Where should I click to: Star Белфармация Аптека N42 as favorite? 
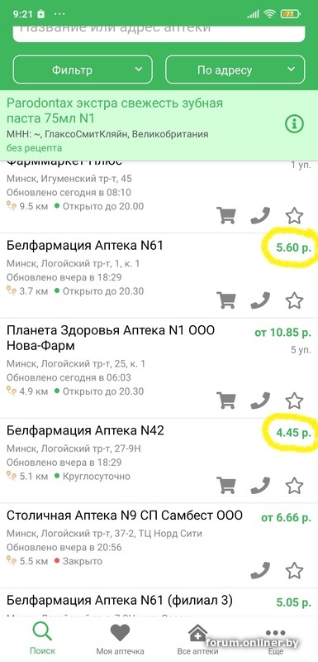tap(294, 486)
